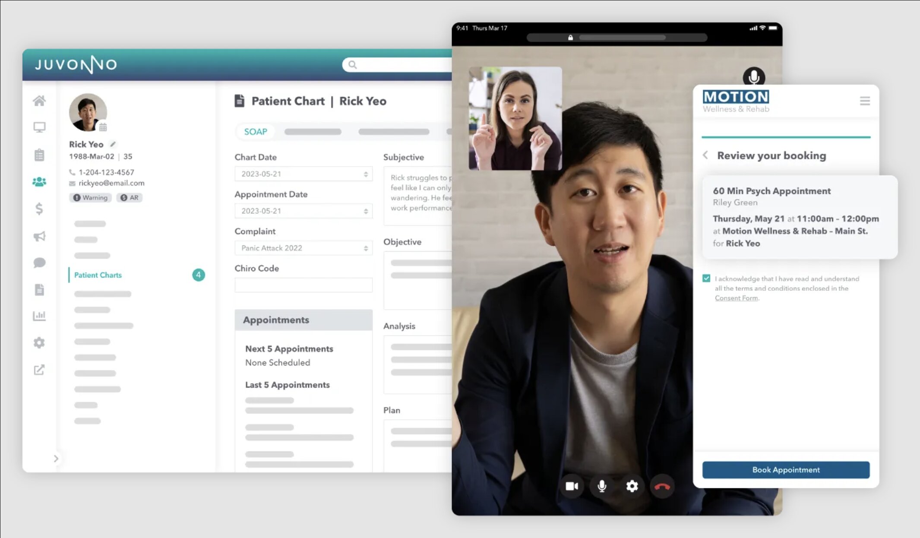Viewport: 920px width, 538px height.
Task: Expand the sidebar with bottom chevron
Action: [x=56, y=459]
